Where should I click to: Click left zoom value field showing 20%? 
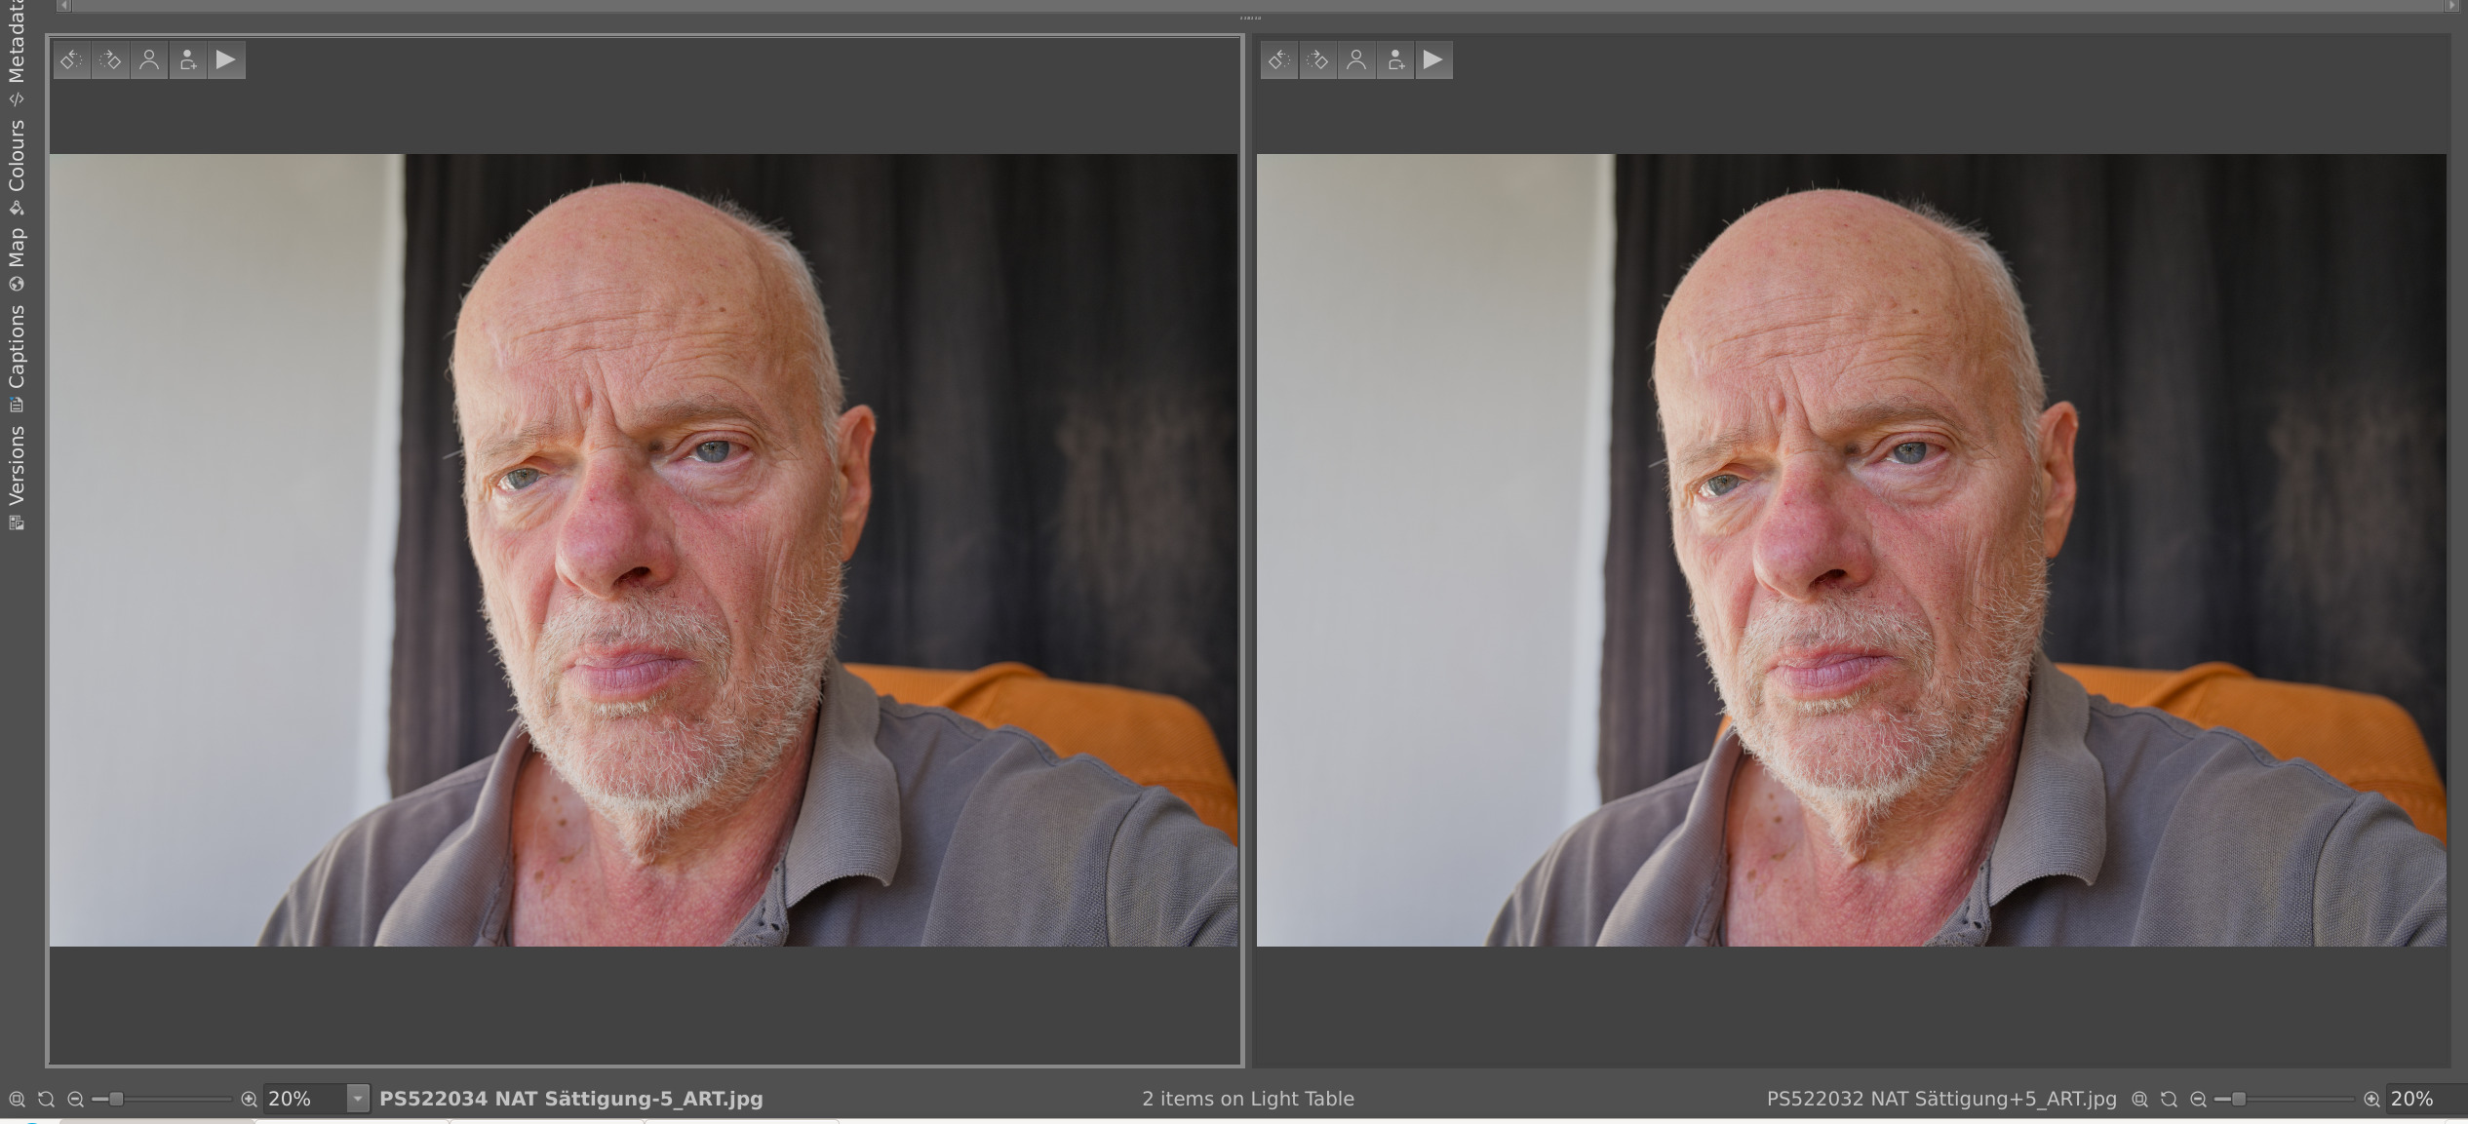(x=304, y=1099)
